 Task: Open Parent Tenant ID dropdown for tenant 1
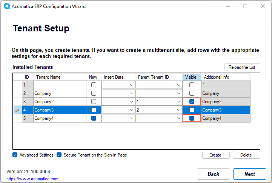[x=179, y=85]
